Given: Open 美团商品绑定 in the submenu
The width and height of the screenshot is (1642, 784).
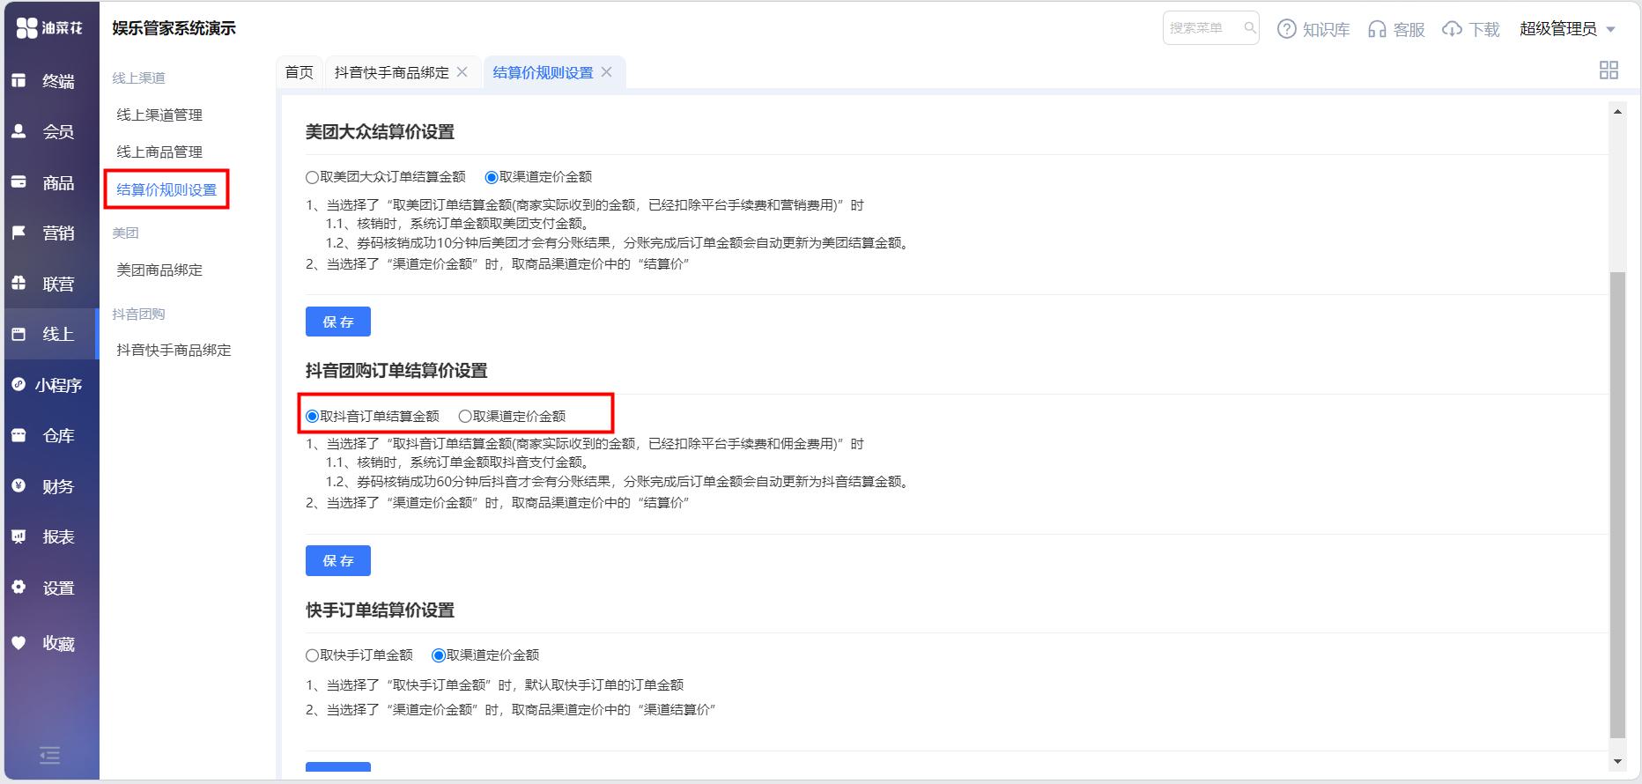Looking at the screenshot, I should click(159, 270).
